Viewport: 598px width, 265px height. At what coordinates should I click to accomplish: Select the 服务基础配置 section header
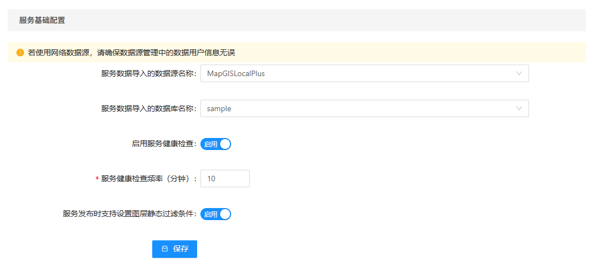pyautogui.click(x=42, y=20)
